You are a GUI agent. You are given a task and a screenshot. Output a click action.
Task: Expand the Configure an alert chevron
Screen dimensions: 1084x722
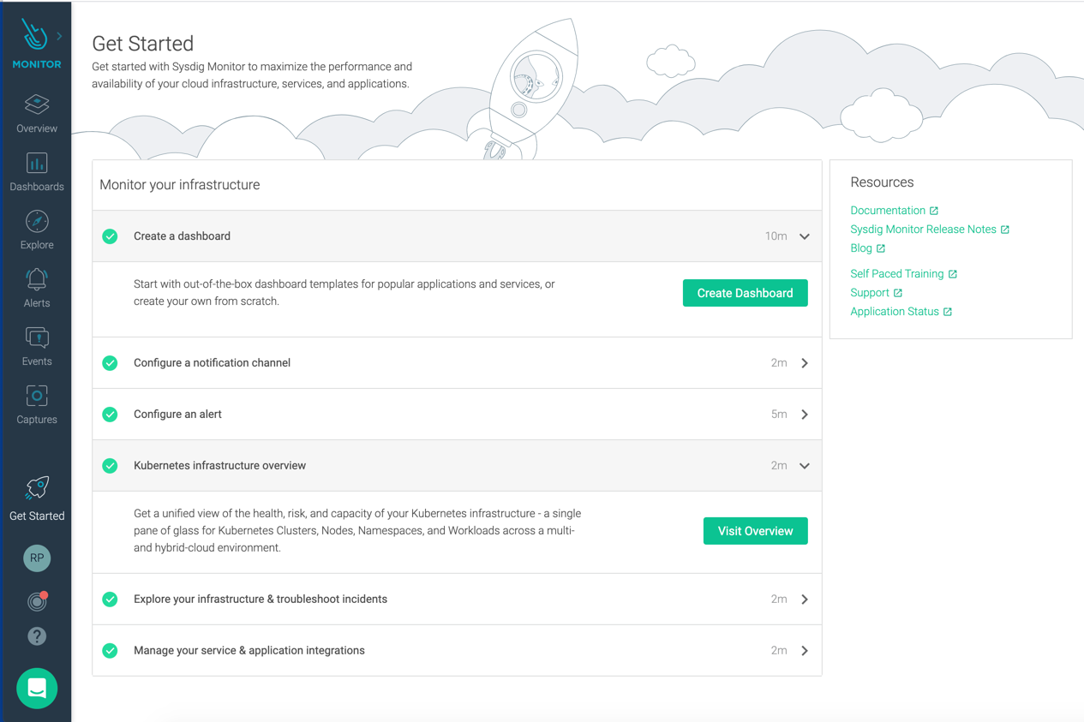click(805, 415)
